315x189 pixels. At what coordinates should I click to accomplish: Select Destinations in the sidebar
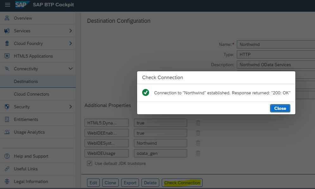(x=38, y=81)
